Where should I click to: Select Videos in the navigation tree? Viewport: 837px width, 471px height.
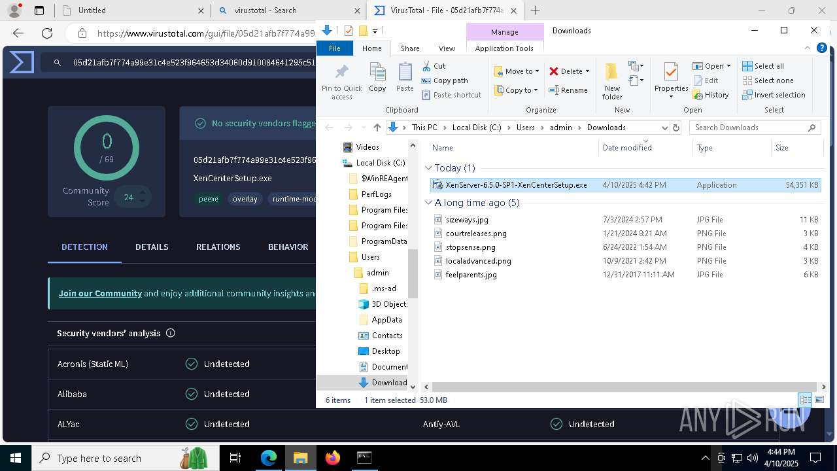[367, 147]
